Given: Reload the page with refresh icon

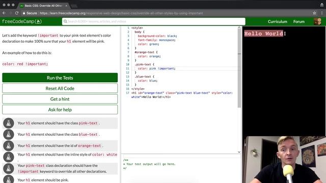Looking at the screenshot, I should (17, 13).
